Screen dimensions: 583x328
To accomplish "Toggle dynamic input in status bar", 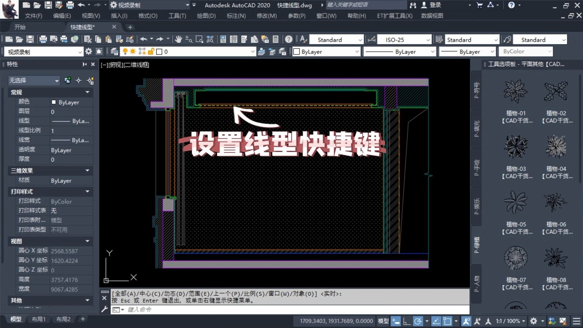I will [396, 321].
